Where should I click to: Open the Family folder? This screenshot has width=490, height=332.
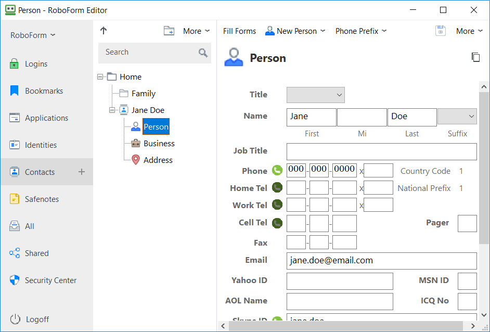[137, 94]
